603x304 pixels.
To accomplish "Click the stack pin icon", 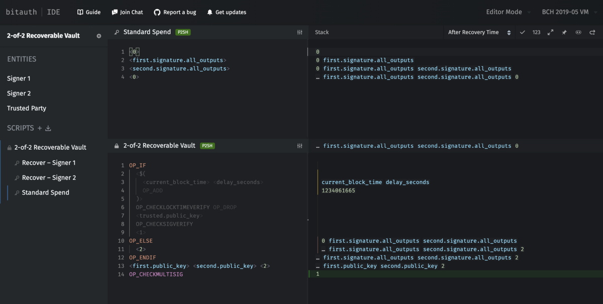I will [x=564, y=32].
